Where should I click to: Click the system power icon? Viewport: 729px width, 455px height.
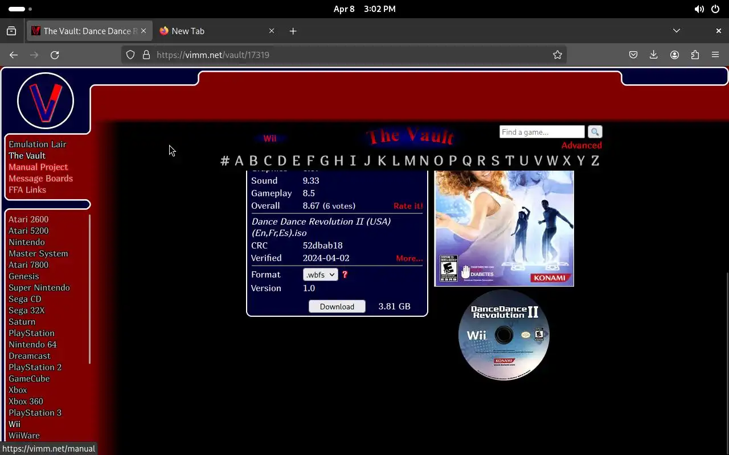pyautogui.click(x=715, y=9)
